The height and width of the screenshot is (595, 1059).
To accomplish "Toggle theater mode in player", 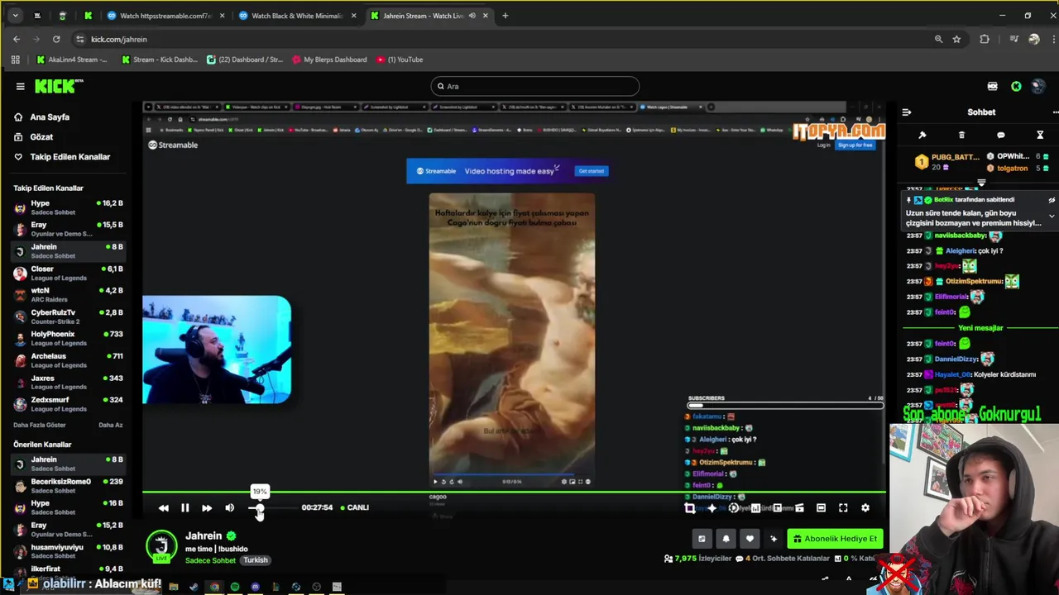I will coord(821,508).
